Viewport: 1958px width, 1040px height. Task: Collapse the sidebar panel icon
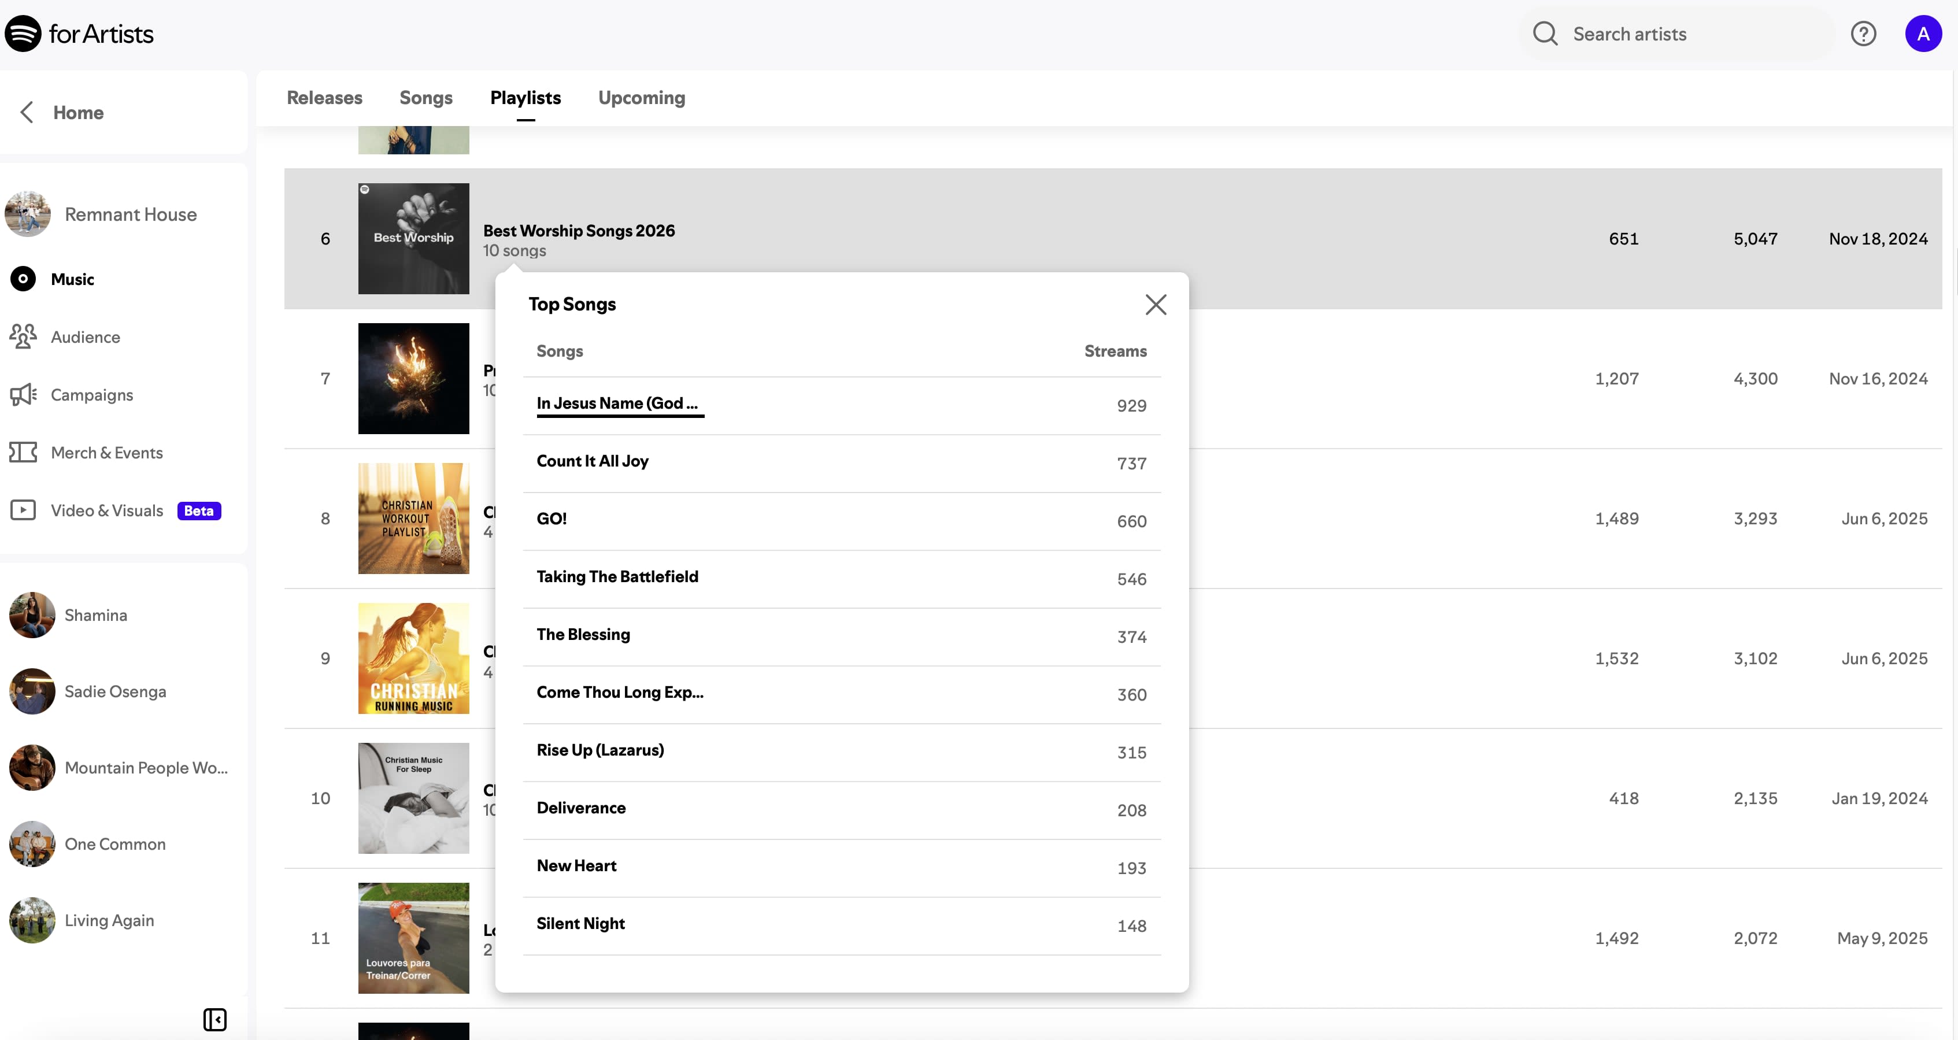[x=215, y=1019]
